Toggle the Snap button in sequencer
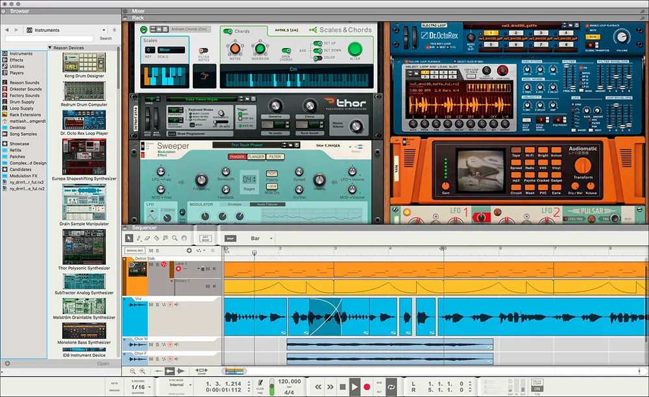Viewport: 649px width, 397px height. 230,239
